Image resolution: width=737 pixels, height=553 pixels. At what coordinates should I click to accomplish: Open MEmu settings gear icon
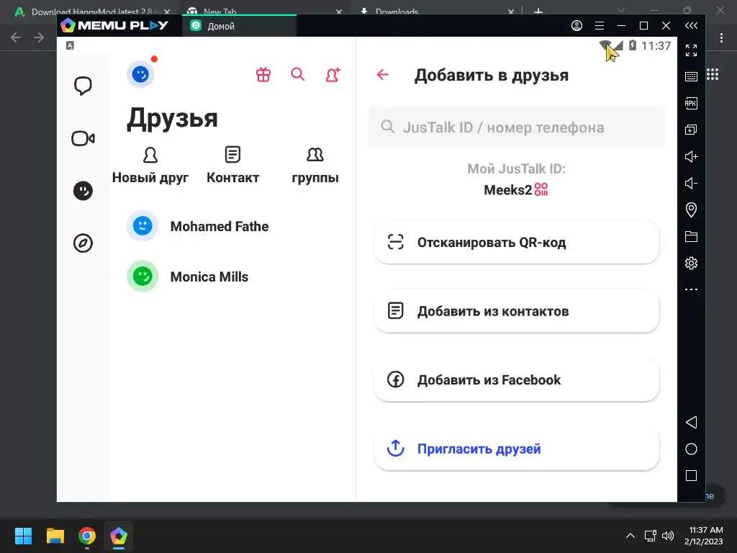click(x=691, y=263)
